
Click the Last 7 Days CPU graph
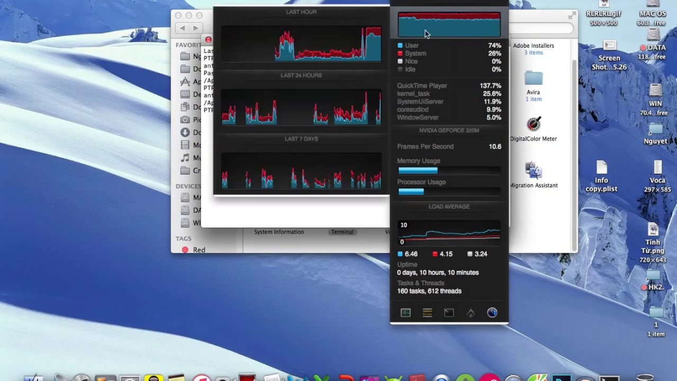301,170
